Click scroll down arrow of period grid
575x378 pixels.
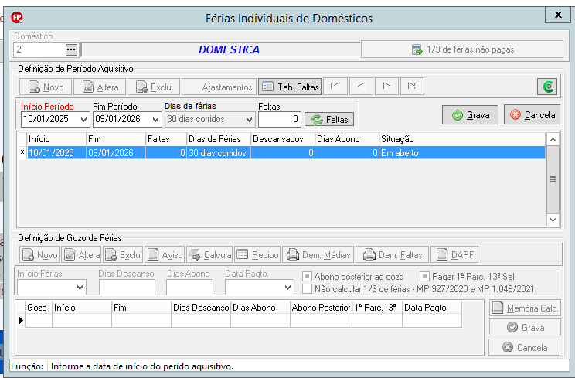pyautogui.click(x=553, y=220)
